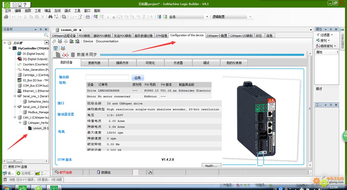Open the 调试 menu

coord(67,11)
